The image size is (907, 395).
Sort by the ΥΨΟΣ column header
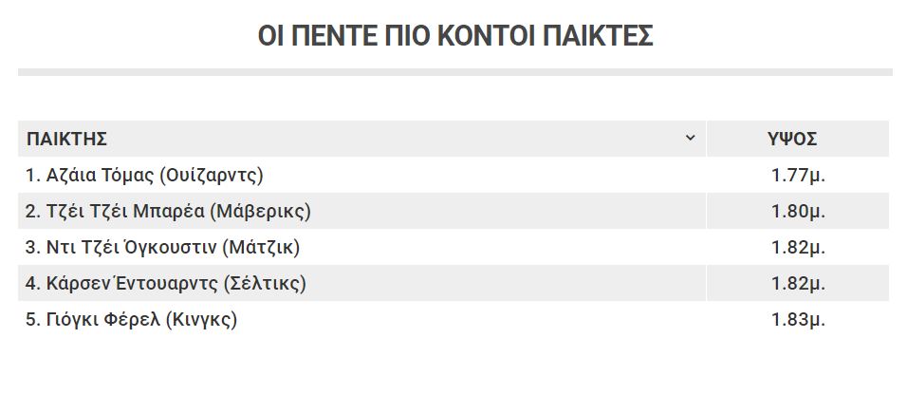792,139
